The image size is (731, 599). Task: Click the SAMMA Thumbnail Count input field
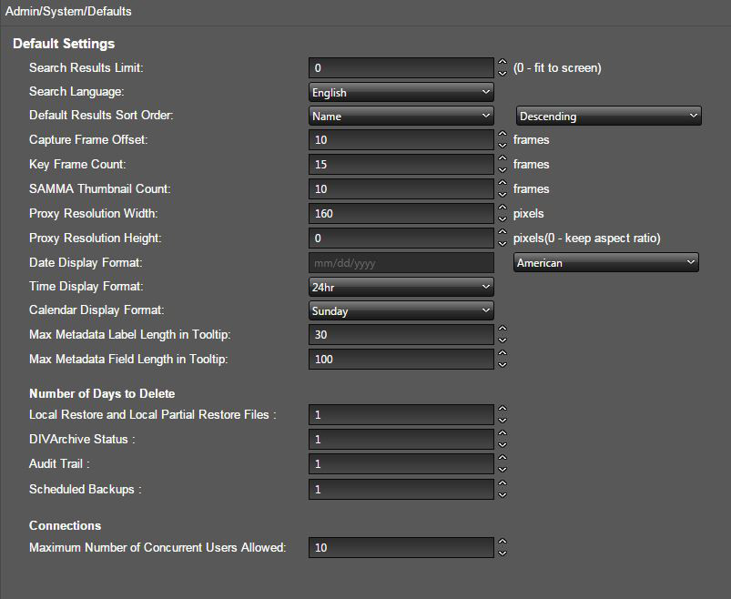pyautogui.click(x=401, y=188)
